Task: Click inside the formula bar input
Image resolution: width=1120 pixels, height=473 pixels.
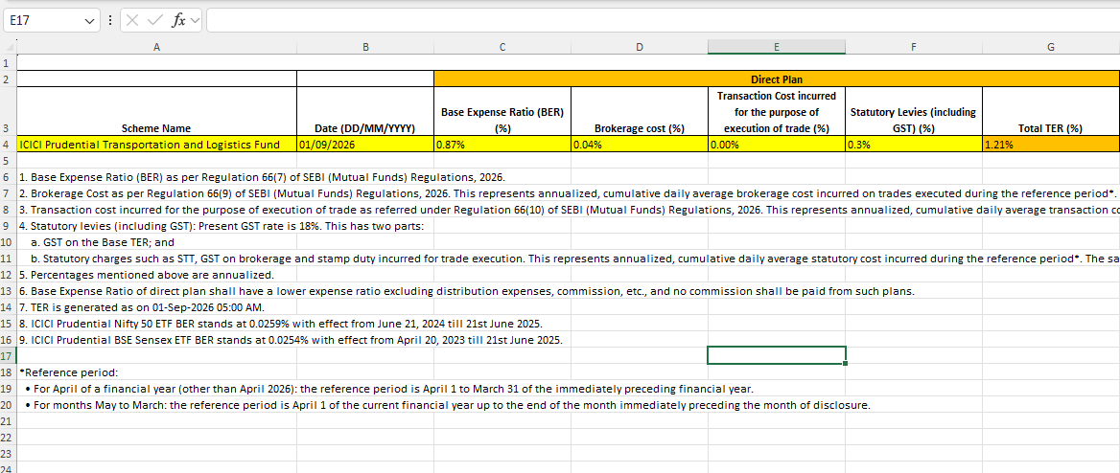Action: click(663, 21)
